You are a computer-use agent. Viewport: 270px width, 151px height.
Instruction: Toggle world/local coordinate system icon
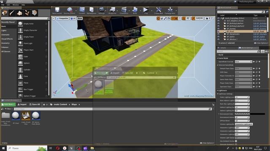point(169,18)
